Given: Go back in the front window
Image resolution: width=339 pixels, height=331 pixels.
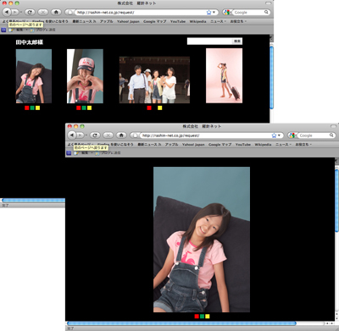Looking at the screenshot, I should [72, 135].
